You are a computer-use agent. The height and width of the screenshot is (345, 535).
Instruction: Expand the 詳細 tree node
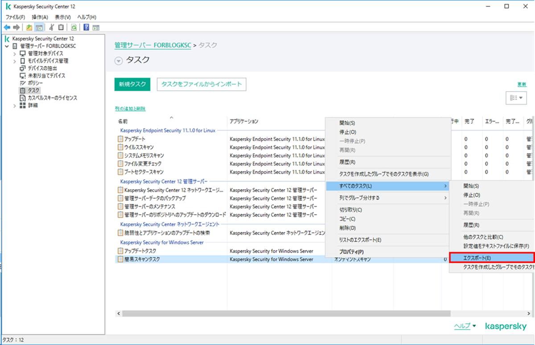[14, 106]
